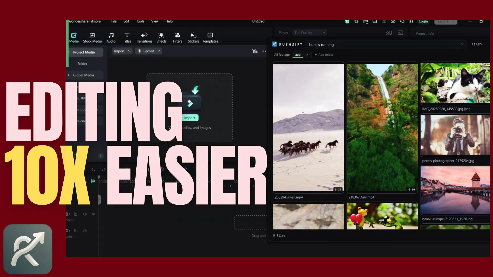Open the Stickers tab

pos(193,38)
